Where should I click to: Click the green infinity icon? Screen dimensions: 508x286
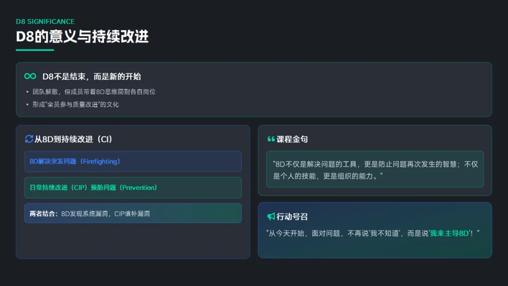click(30, 76)
